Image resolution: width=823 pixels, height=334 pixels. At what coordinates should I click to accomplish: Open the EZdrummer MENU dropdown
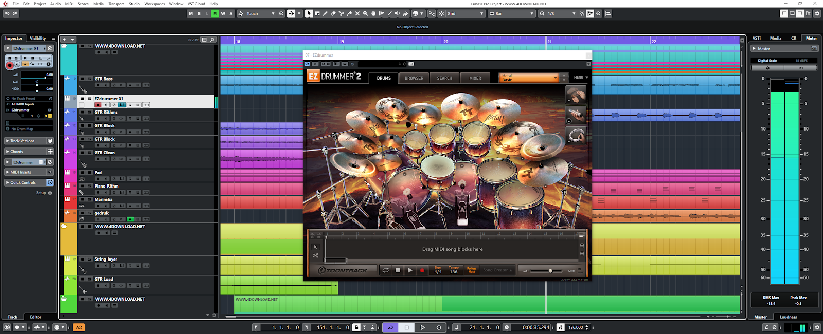click(581, 78)
